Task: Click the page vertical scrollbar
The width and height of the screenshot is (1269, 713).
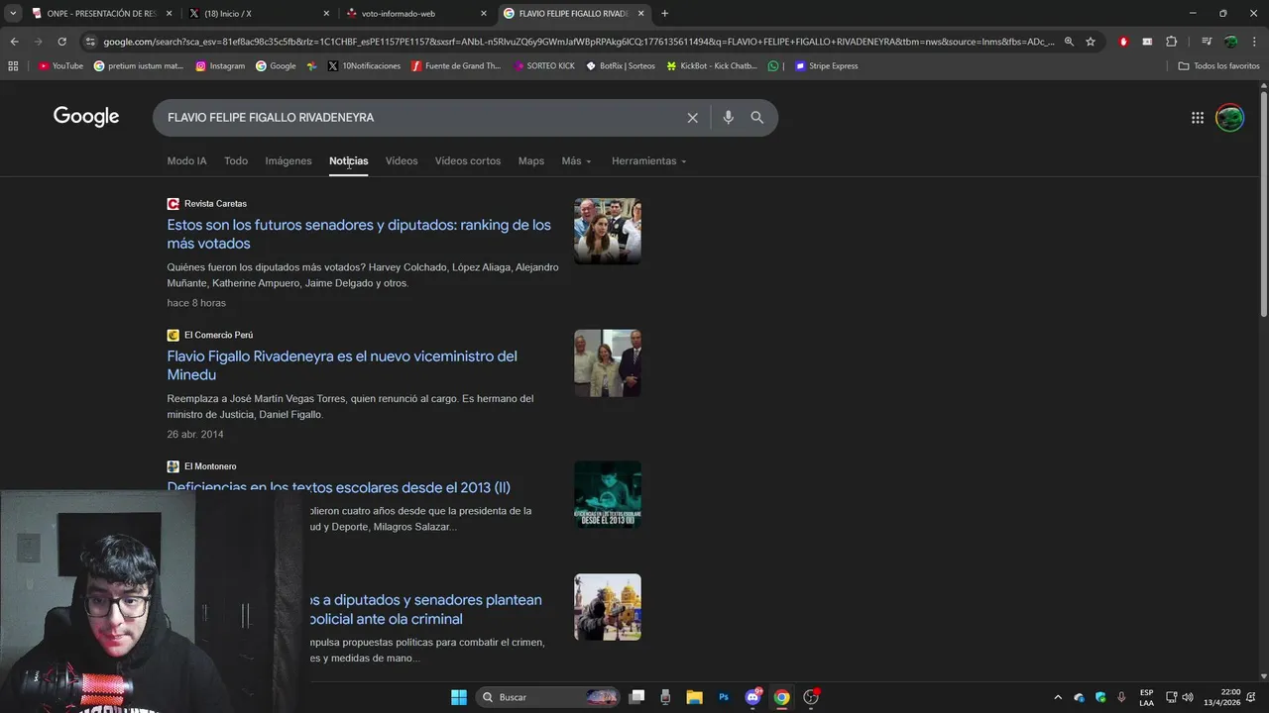Action: [1263, 203]
